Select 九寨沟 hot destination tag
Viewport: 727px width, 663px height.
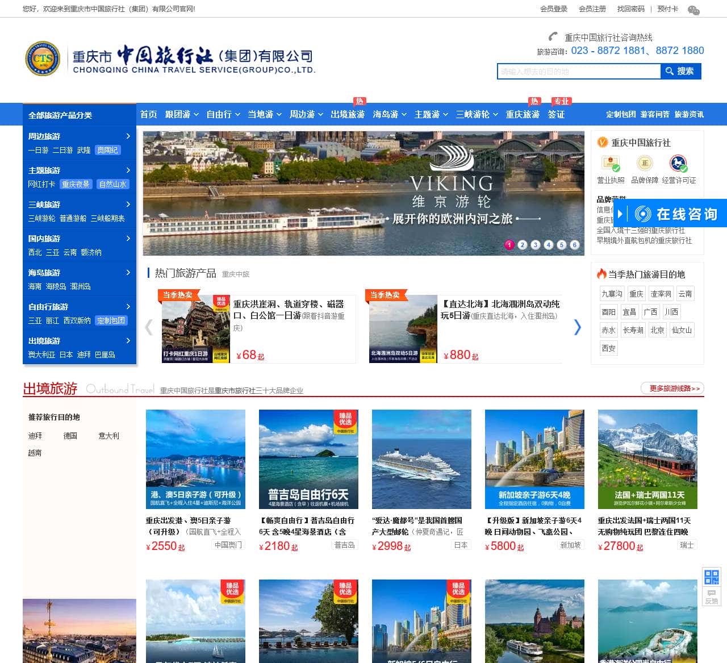coord(612,294)
